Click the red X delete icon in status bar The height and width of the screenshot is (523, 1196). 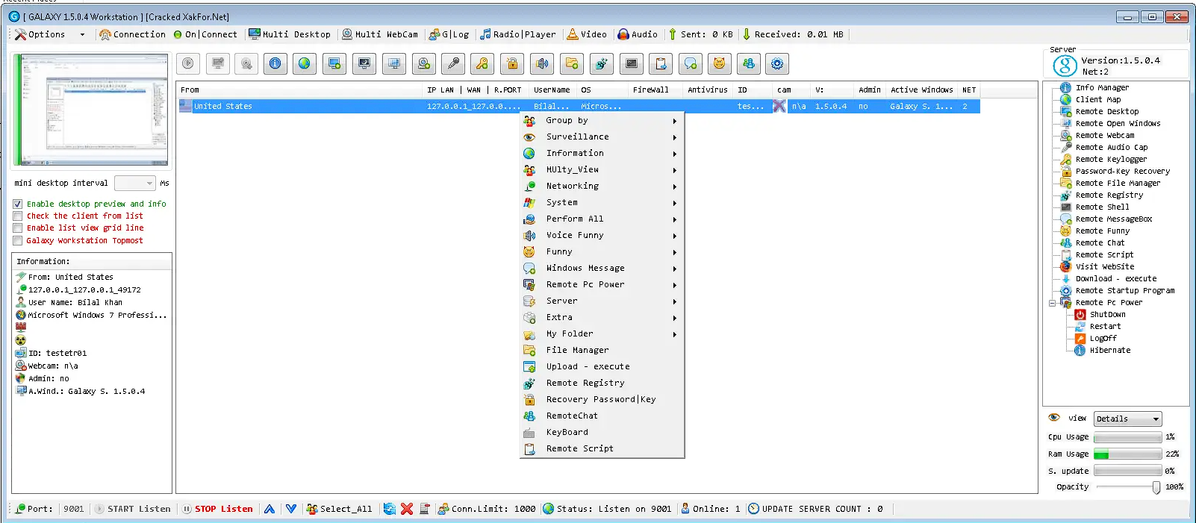(x=407, y=509)
